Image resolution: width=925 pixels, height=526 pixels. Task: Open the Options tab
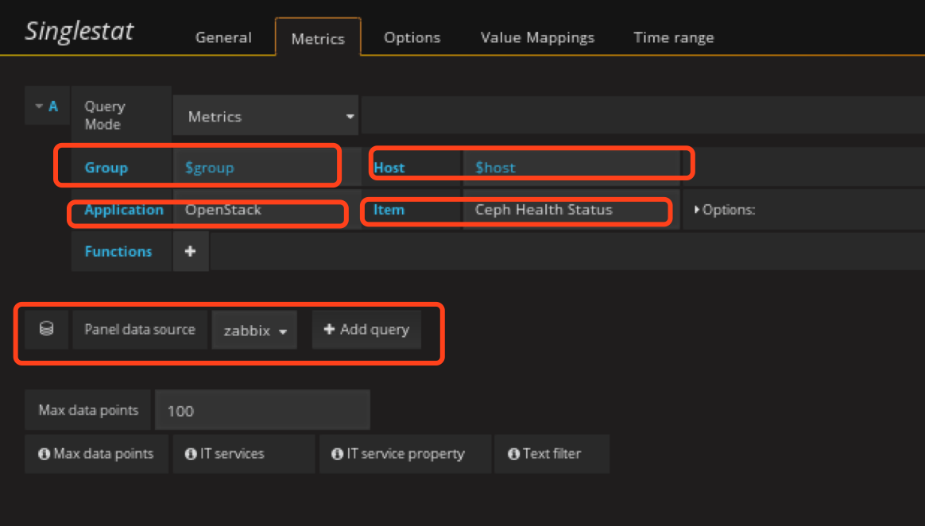412,37
